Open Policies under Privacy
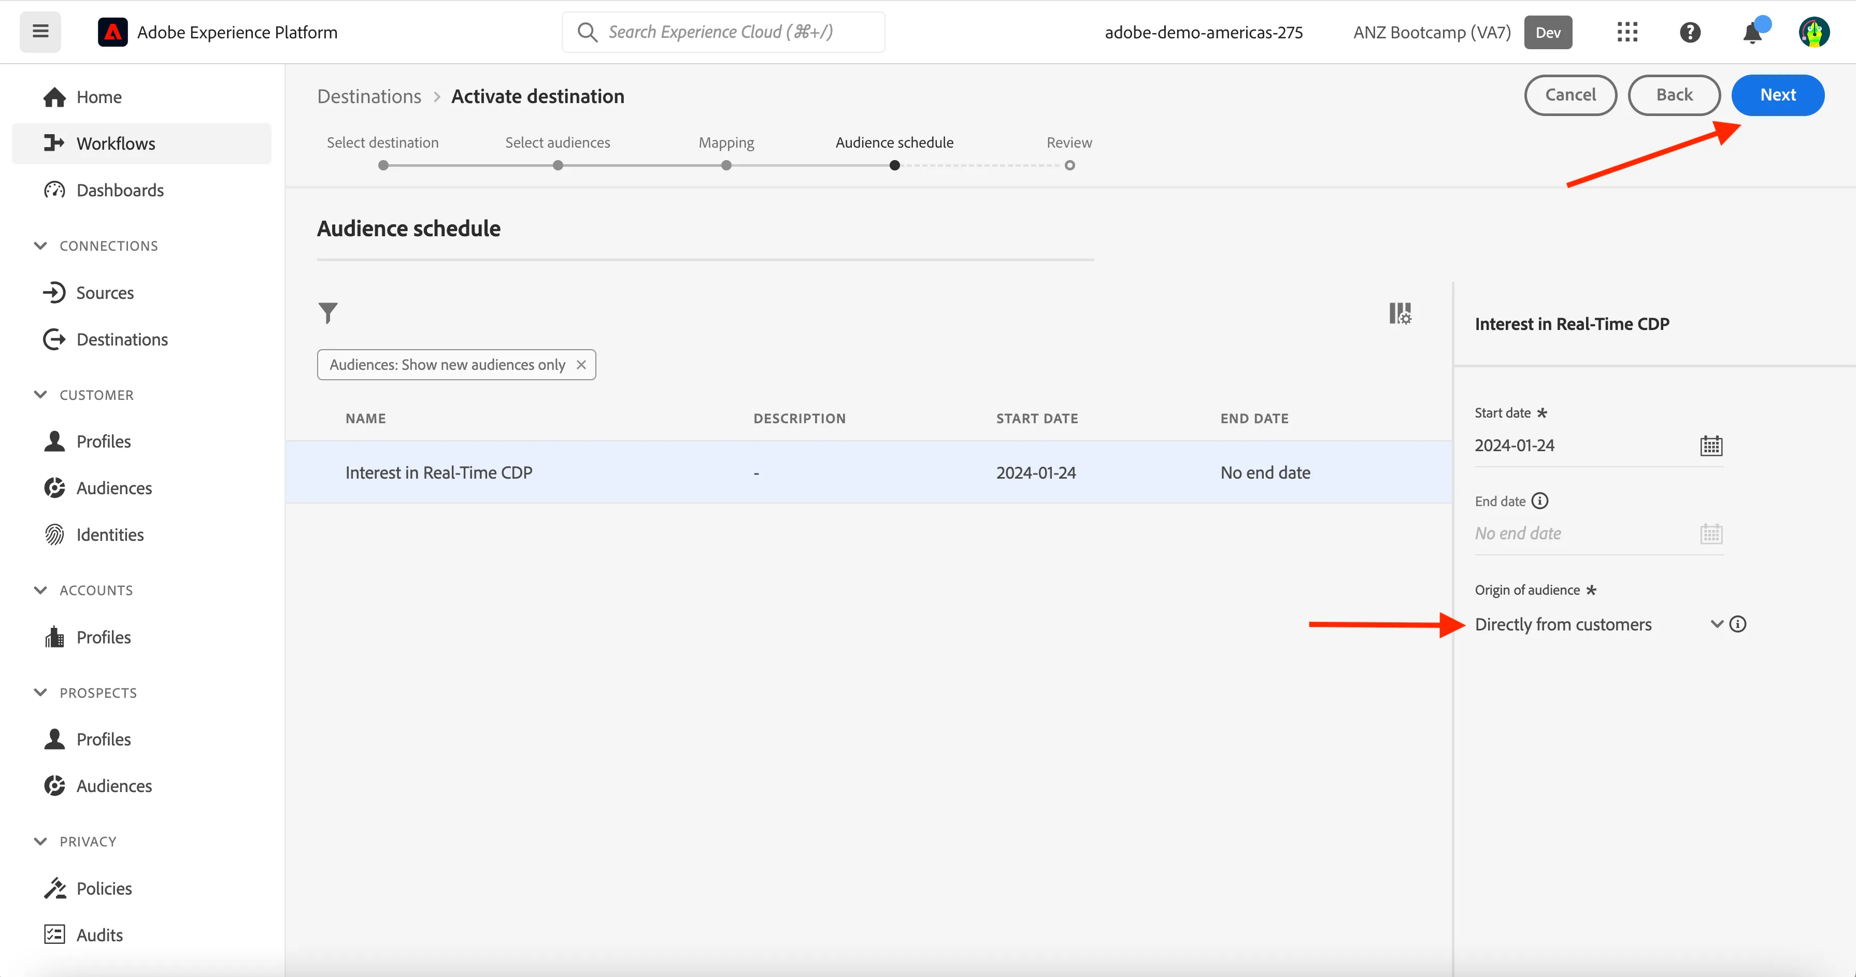Viewport: 1856px width, 977px height. pos(142,888)
